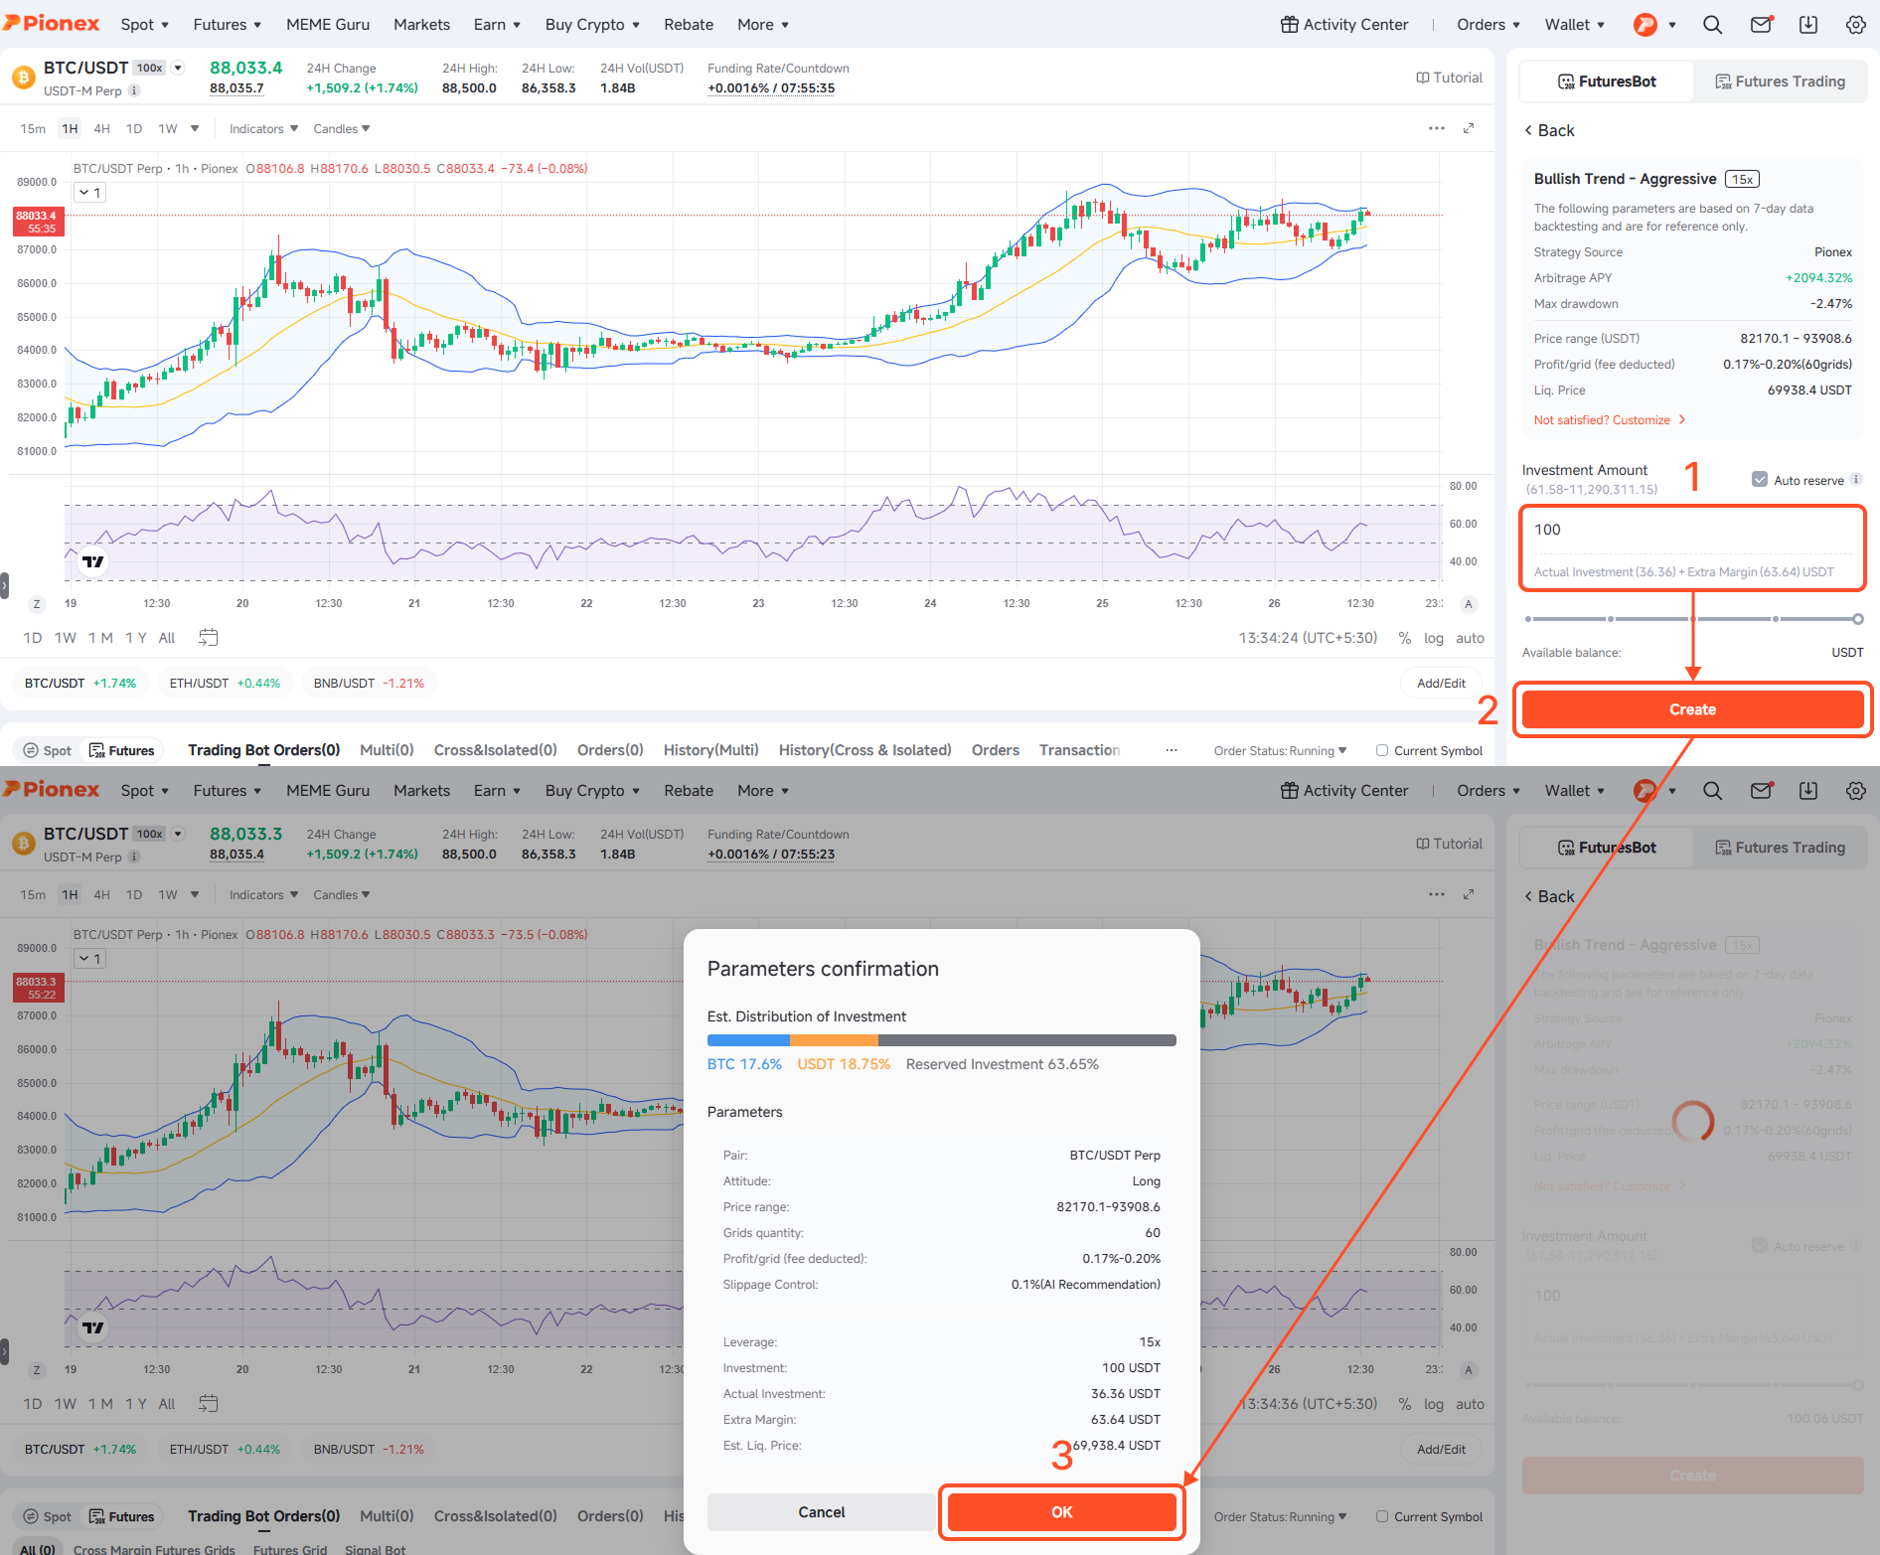Click the Auto reserve info icon in upper panel

1856,479
